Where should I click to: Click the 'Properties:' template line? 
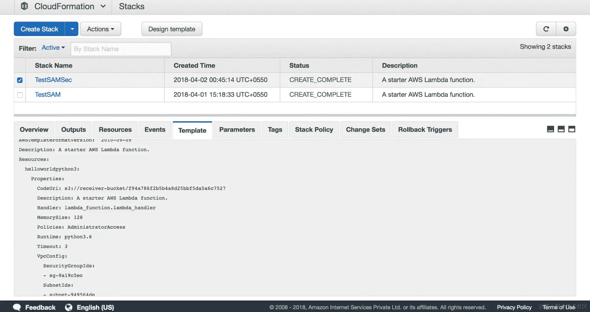point(48,179)
